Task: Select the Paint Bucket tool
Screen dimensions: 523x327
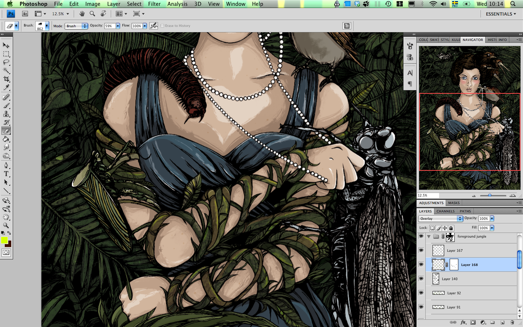Action: (x=6, y=139)
